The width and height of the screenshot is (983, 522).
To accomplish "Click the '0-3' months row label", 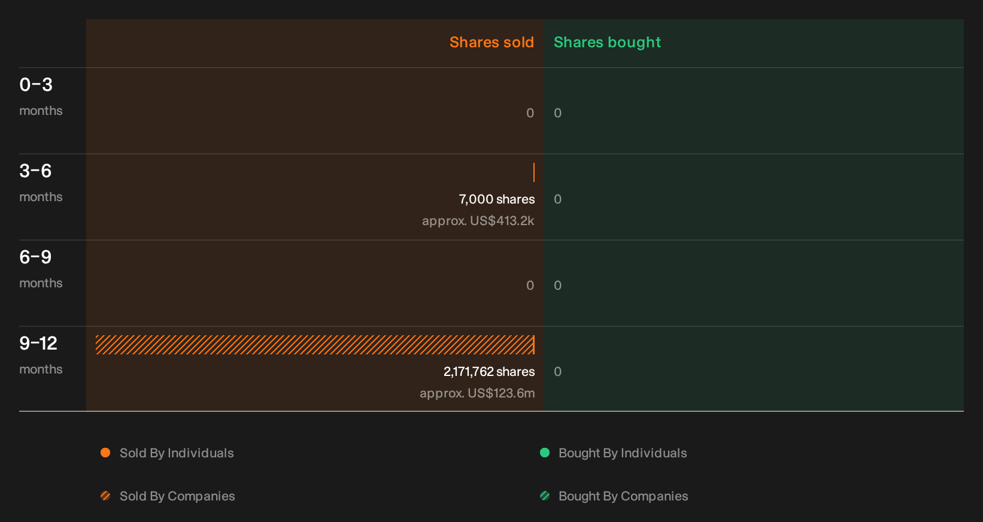I will click(36, 85).
